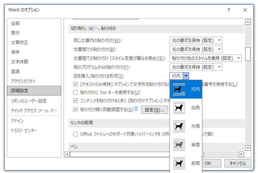The image size is (258, 173).
Task: Click the horizontal scrollbar right arrow
Action: point(241,154)
